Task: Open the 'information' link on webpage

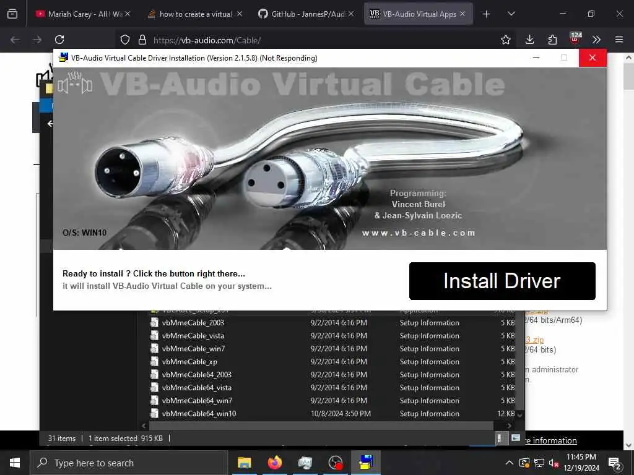Action: pos(550,440)
